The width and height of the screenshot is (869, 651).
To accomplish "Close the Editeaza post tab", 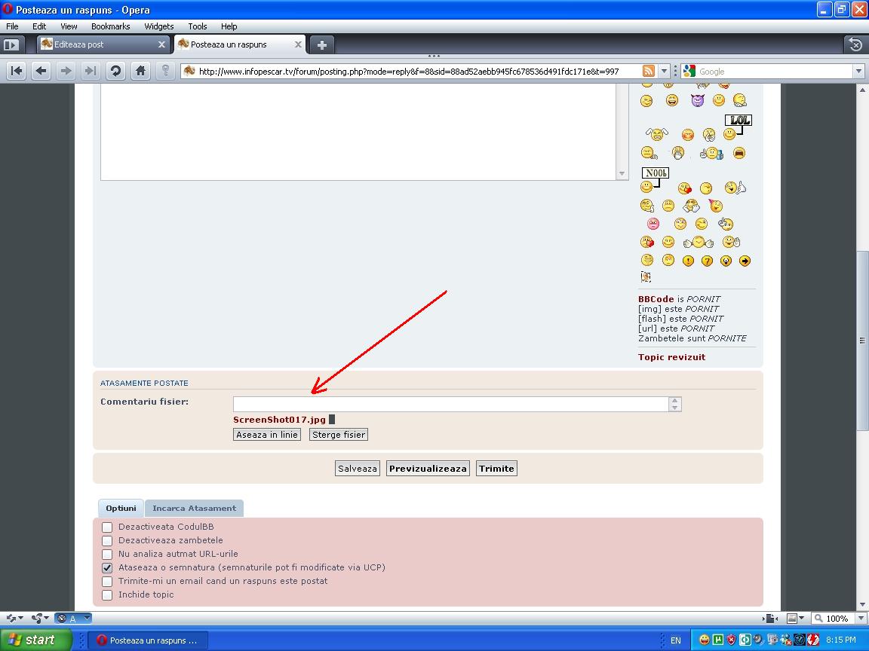I will (x=161, y=44).
